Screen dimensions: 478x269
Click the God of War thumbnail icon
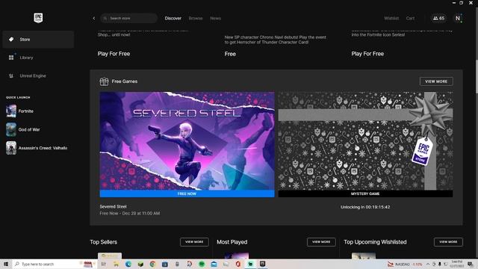pyautogui.click(x=11, y=129)
